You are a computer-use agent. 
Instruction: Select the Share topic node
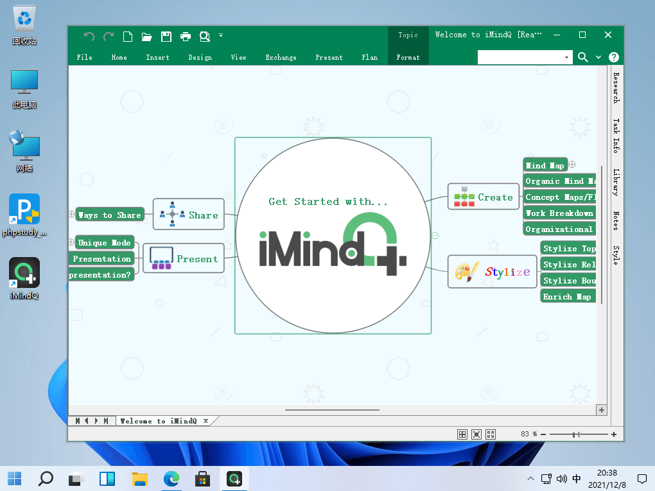tap(188, 214)
